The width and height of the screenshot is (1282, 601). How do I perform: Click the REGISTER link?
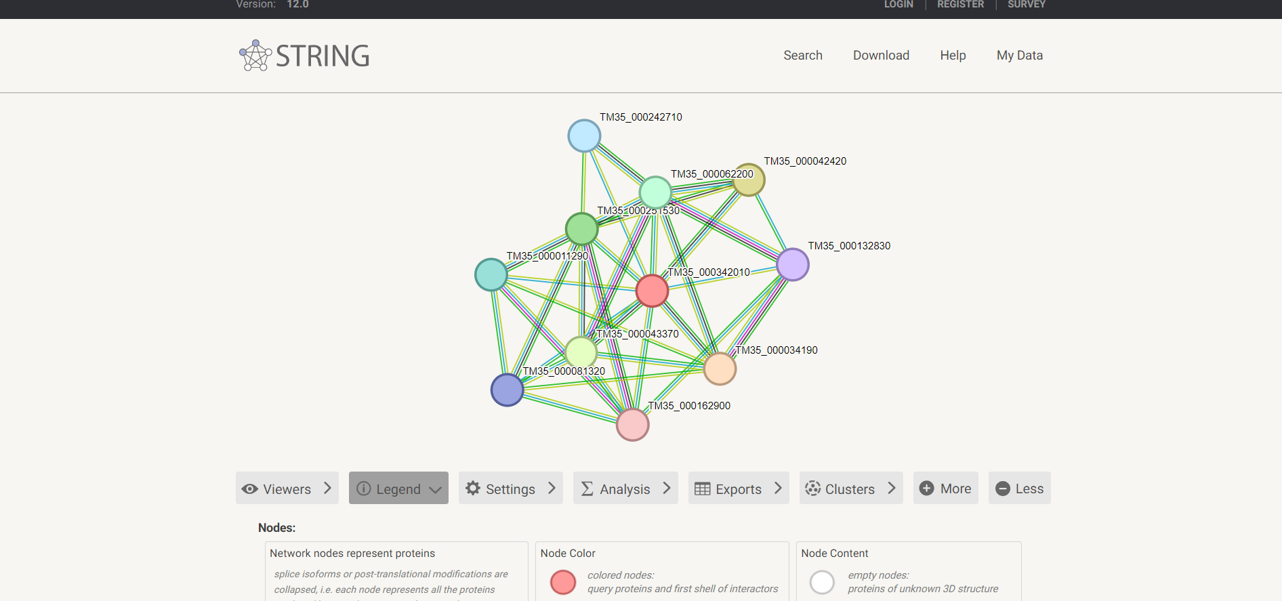(960, 5)
